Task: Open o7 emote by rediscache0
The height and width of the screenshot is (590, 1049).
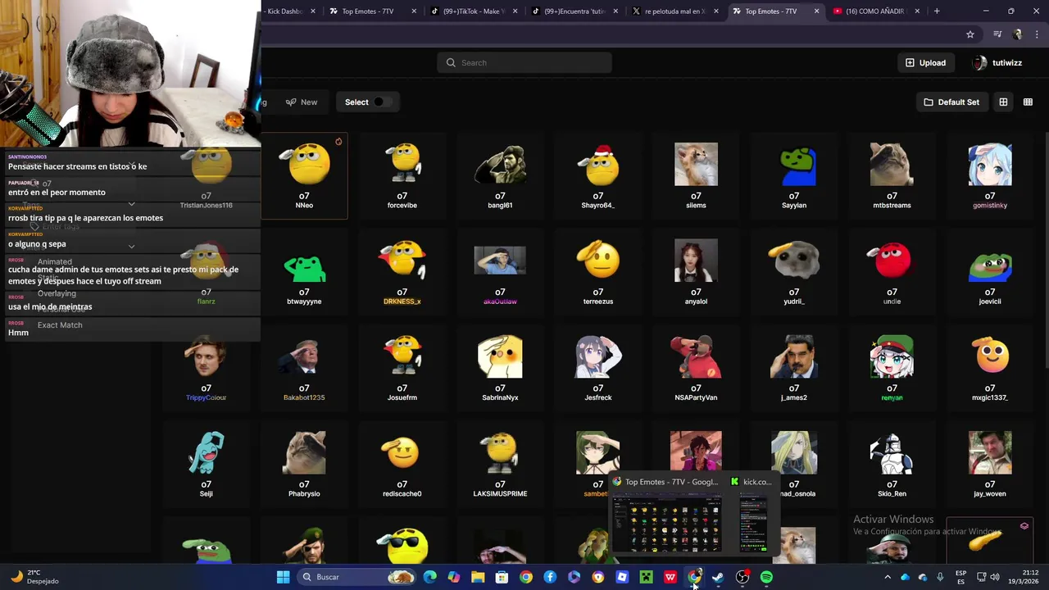Action: coord(402,465)
